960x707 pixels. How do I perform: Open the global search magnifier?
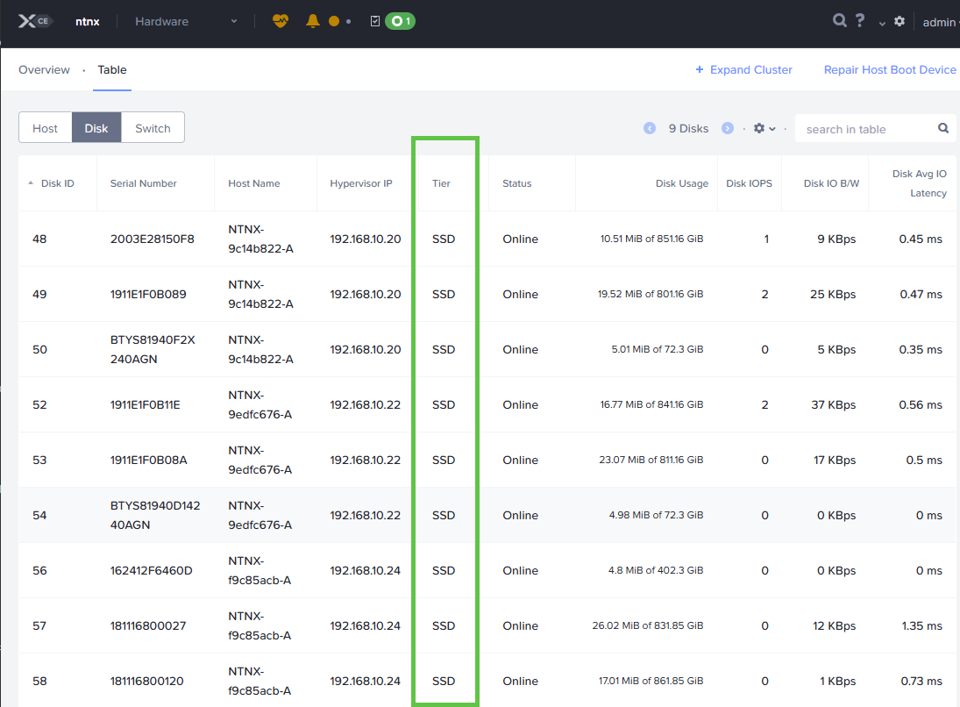(x=839, y=20)
